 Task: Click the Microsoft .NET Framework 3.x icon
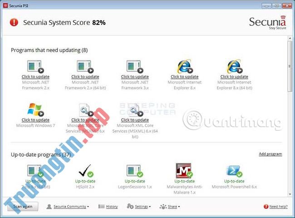(135, 66)
